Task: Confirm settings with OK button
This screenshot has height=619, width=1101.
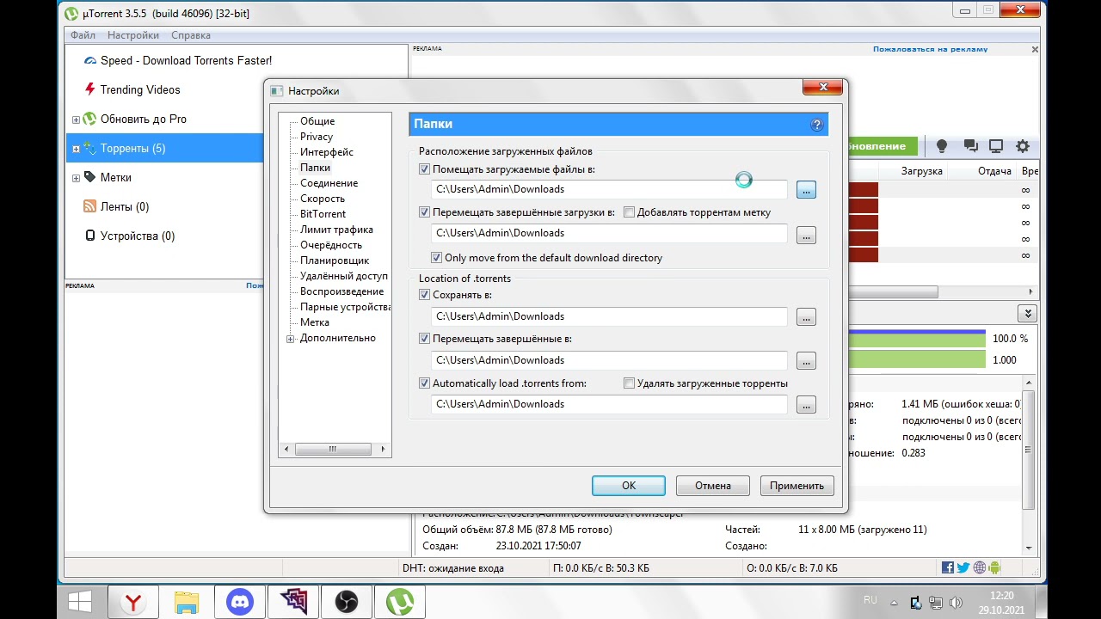Action: [629, 486]
